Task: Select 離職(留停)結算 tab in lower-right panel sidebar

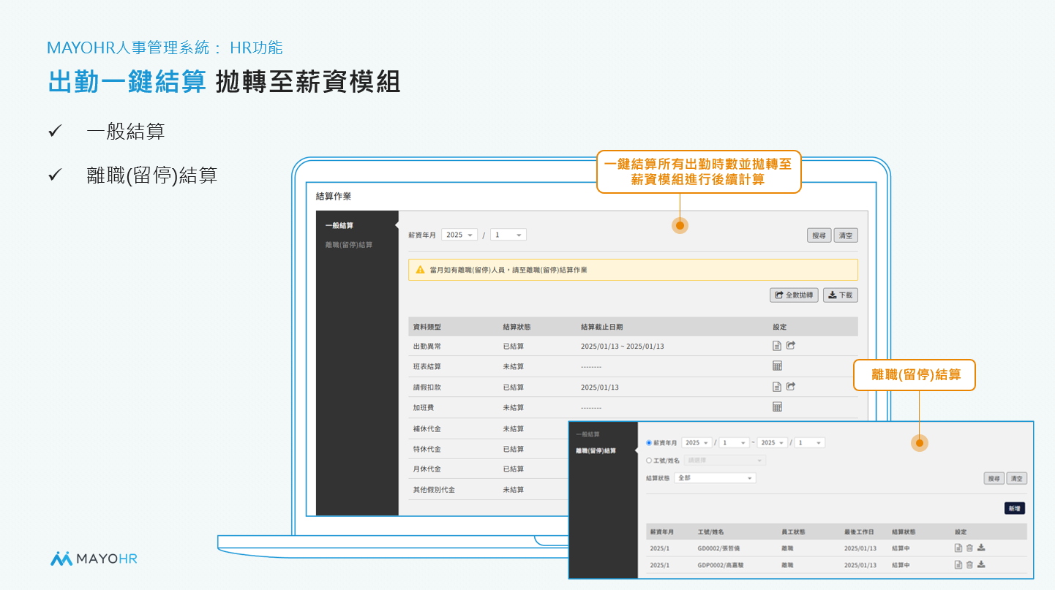Action: (x=596, y=450)
